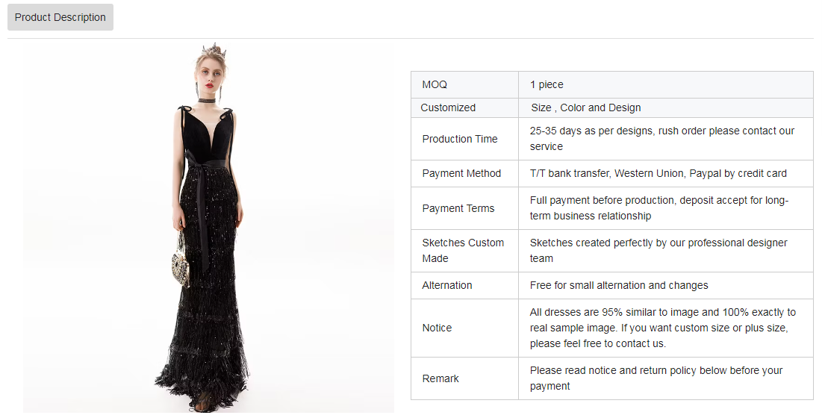
Task: Open the Product Description tab
Action: click(60, 17)
